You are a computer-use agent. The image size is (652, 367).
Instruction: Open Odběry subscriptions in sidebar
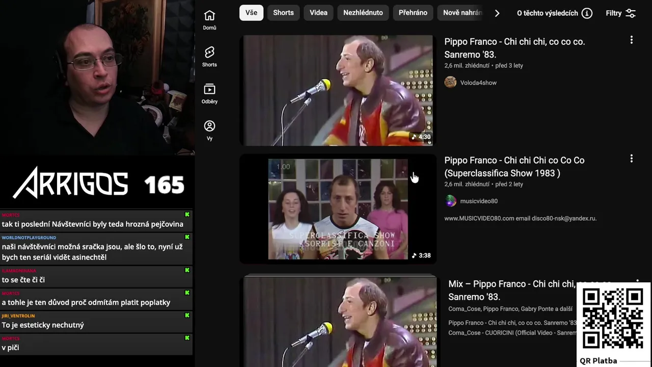(x=209, y=94)
